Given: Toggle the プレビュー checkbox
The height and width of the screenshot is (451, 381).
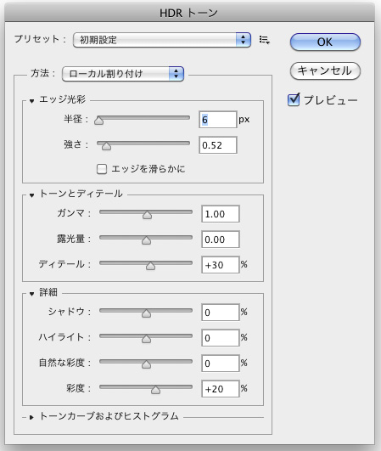Looking at the screenshot, I should click(294, 99).
